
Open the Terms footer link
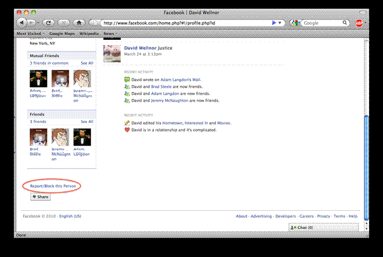click(x=339, y=216)
